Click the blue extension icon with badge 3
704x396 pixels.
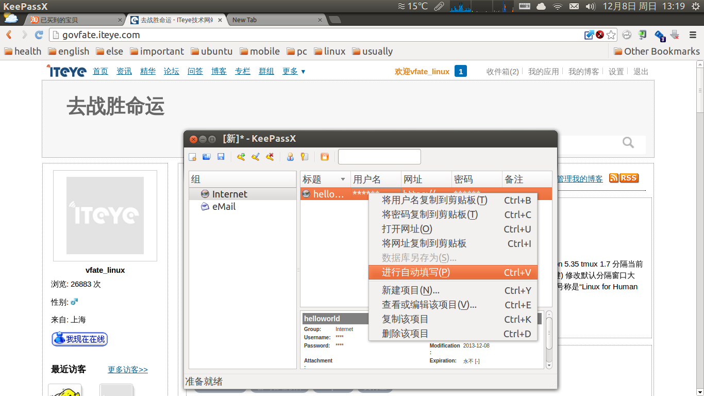[x=660, y=36]
